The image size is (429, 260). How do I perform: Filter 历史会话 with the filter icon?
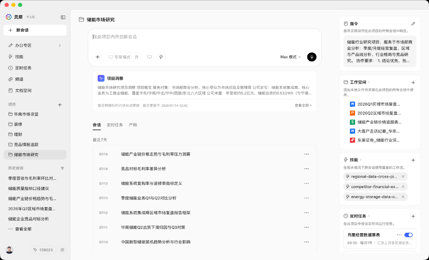tap(62, 168)
